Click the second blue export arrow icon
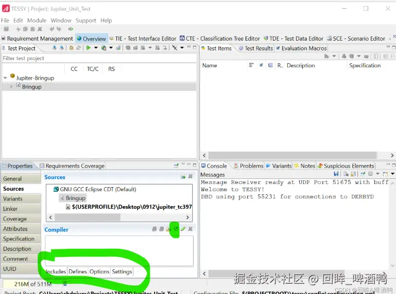 62,48
